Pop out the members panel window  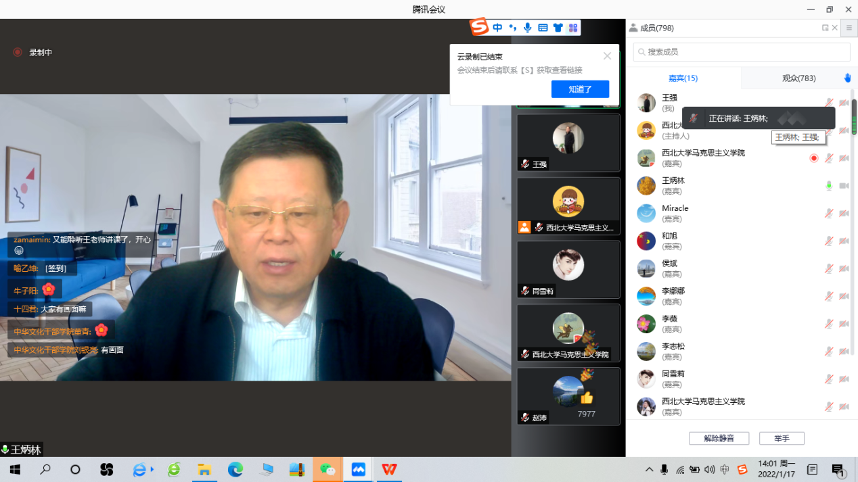pyautogui.click(x=825, y=28)
